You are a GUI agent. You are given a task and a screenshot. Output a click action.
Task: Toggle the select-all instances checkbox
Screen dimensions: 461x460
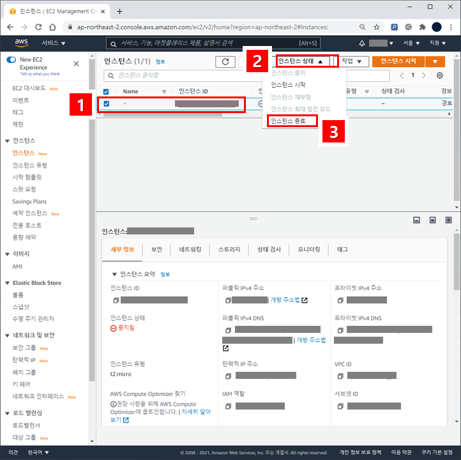tap(106, 91)
